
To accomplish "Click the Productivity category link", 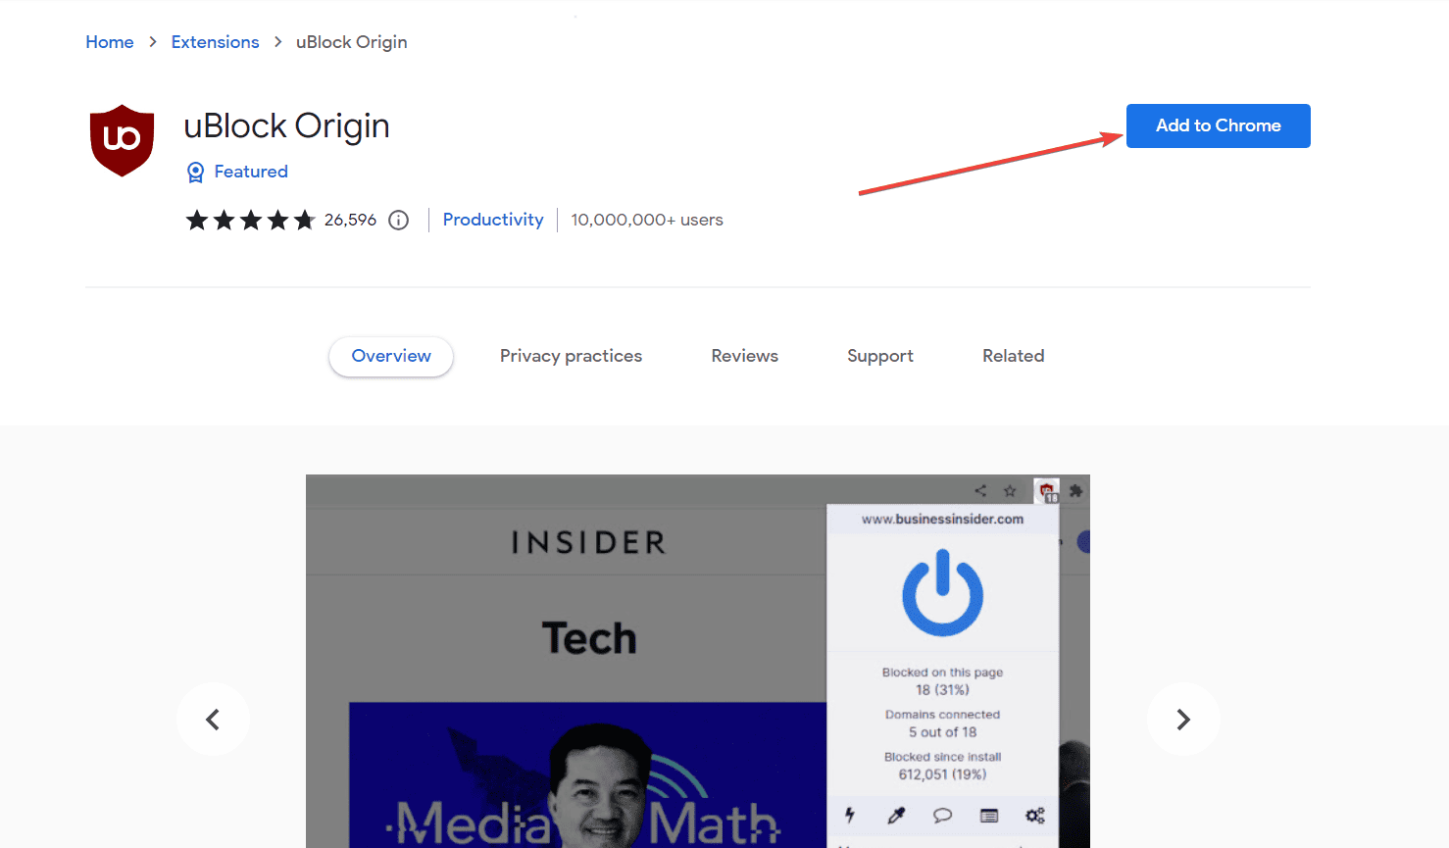I will [x=493, y=220].
